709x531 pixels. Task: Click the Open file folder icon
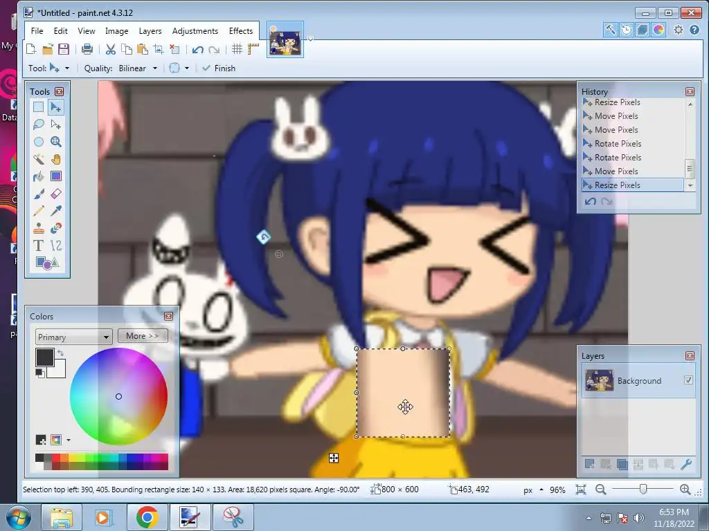click(x=48, y=49)
